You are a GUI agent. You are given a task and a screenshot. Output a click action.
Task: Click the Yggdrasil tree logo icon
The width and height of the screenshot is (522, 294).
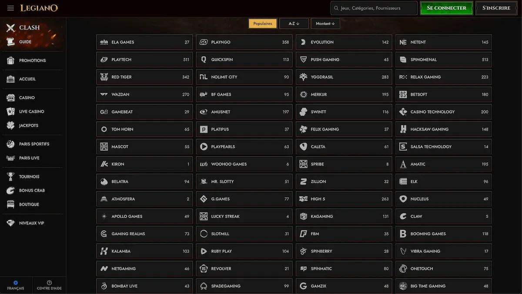pos(303,77)
